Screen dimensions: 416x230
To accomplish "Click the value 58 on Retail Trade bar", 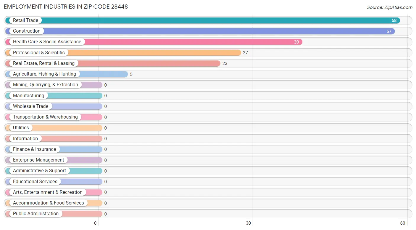I will click(394, 20).
